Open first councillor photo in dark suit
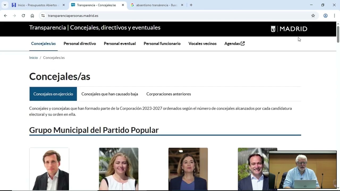Screen dimensions: 340x191 [49, 169]
